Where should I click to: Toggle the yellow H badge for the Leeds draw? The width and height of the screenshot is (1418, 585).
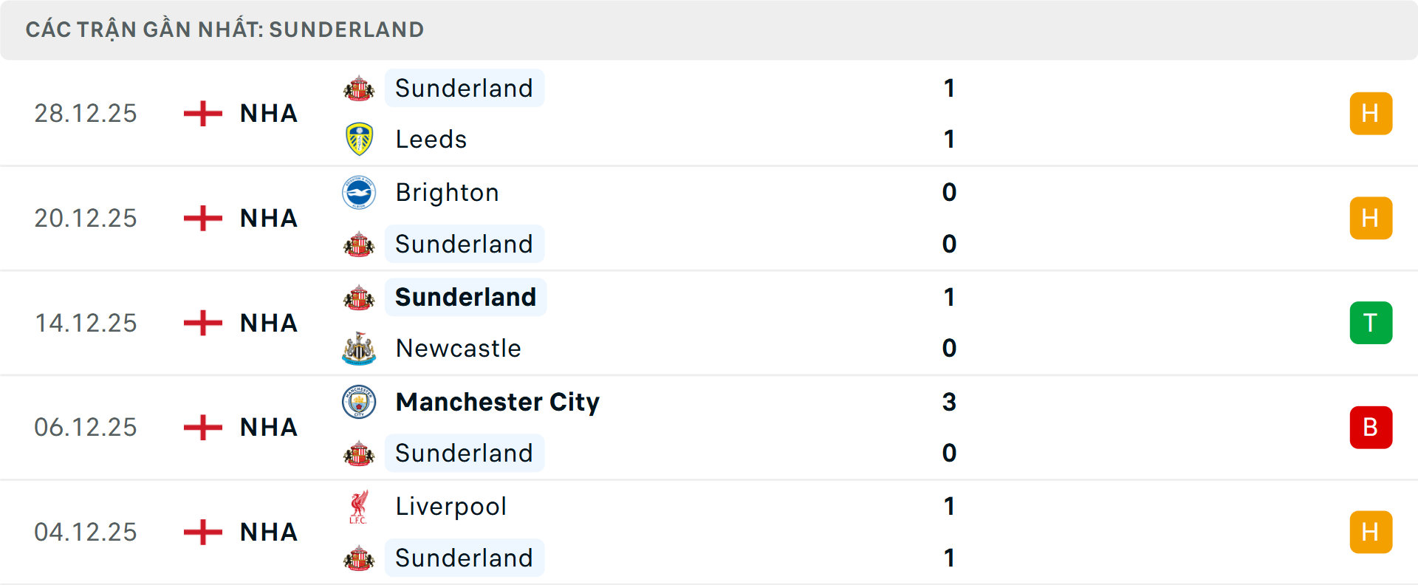tap(1371, 113)
